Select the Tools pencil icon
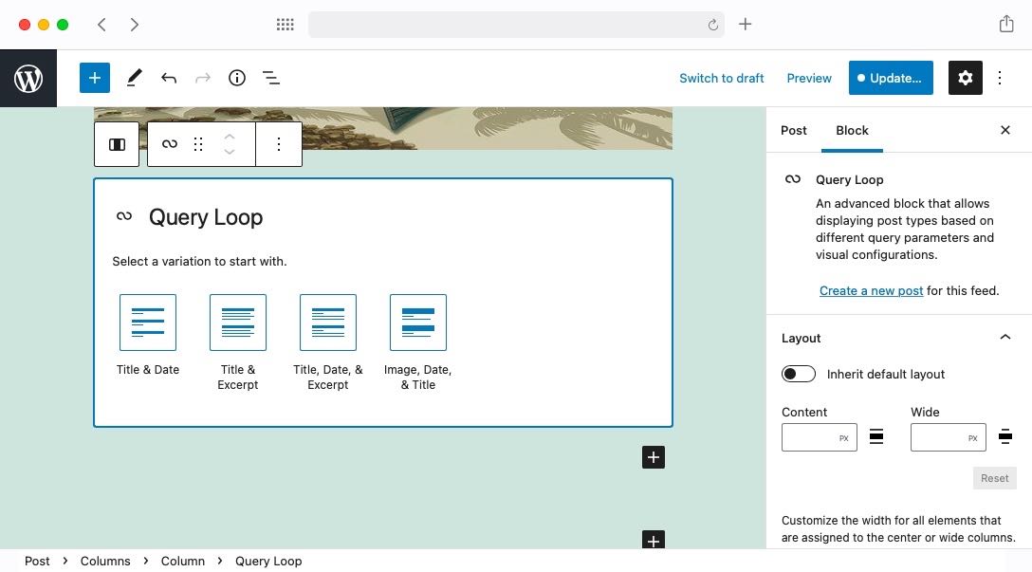 pyautogui.click(x=133, y=78)
